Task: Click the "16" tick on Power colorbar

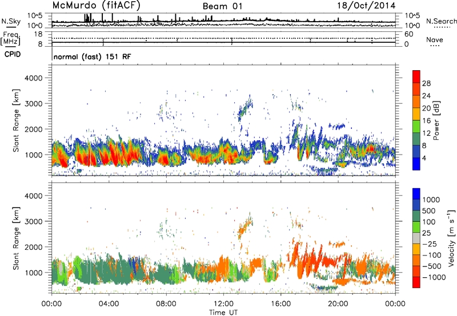Action: click(426, 121)
